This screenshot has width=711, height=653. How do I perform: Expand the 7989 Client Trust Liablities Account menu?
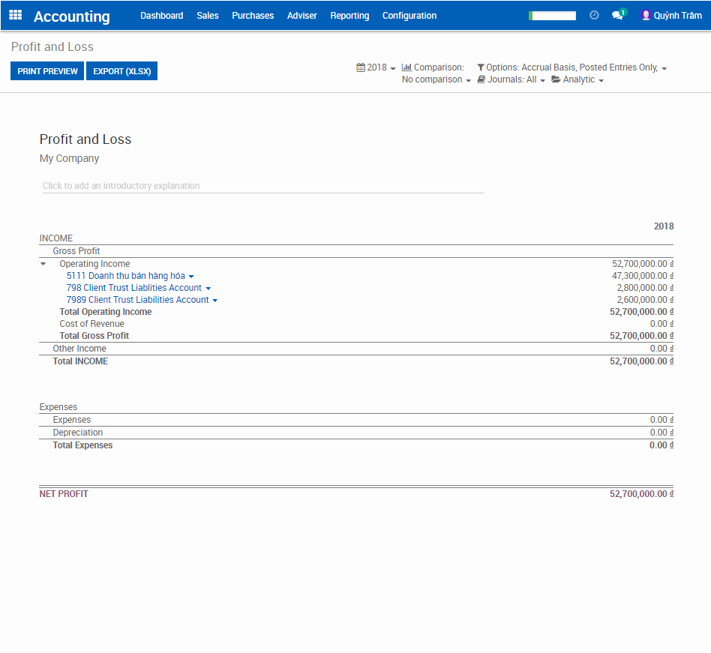click(215, 301)
